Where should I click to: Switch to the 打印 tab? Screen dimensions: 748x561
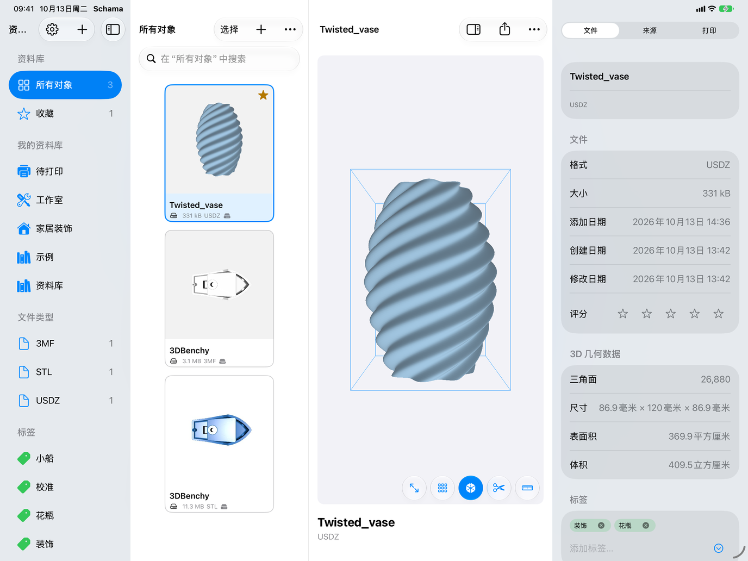709,30
